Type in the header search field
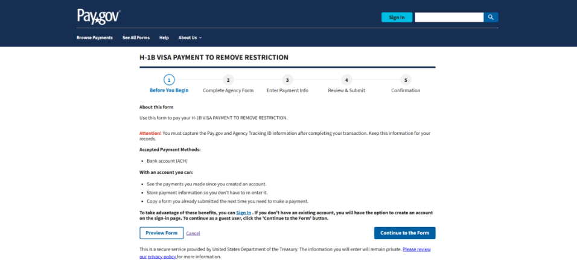 448,17
